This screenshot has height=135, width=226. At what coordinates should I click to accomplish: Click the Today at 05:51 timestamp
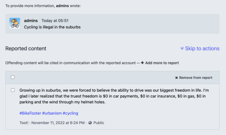pyautogui.click(x=55, y=21)
